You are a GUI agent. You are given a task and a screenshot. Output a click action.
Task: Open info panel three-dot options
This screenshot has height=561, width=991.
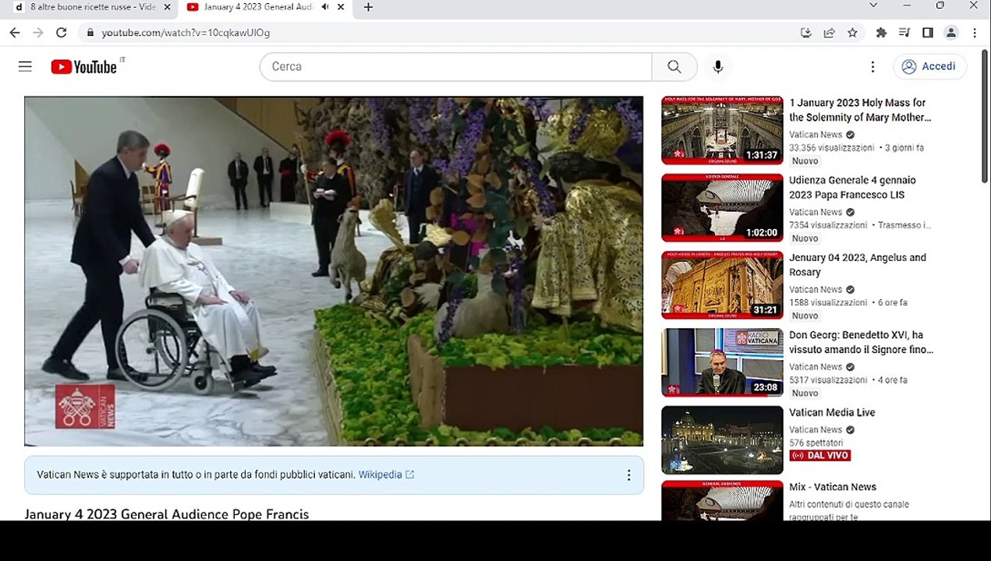(628, 475)
